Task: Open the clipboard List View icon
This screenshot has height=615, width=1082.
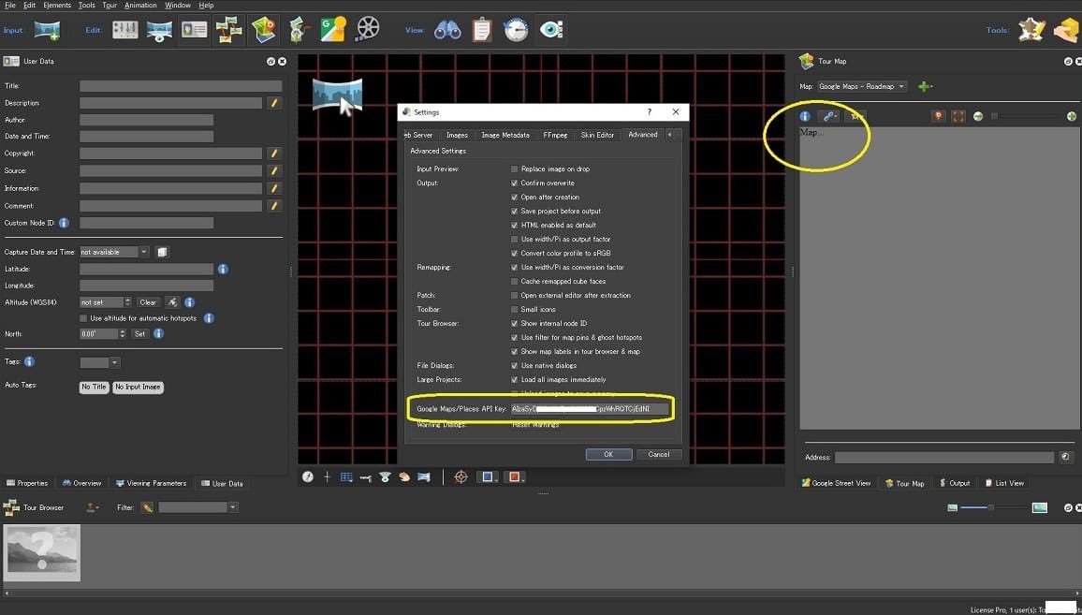Action: [x=482, y=30]
